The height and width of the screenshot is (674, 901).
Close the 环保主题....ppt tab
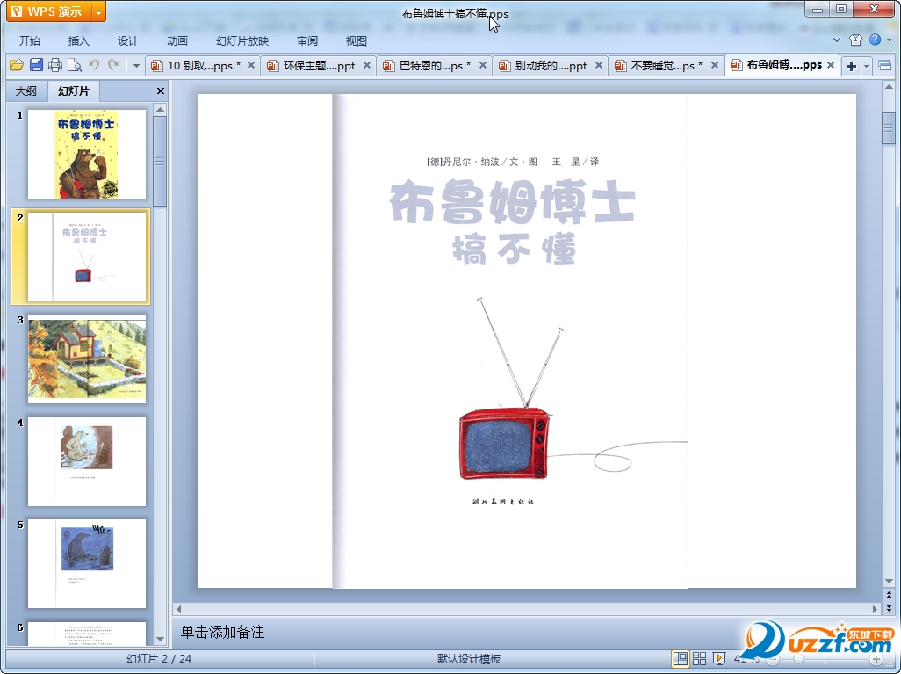coord(366,66)
